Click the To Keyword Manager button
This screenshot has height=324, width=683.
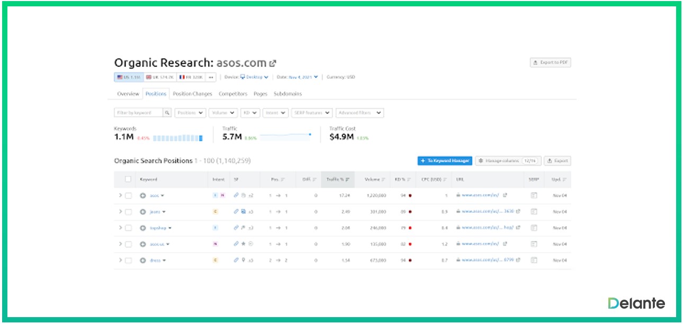[x=444, y=161]
